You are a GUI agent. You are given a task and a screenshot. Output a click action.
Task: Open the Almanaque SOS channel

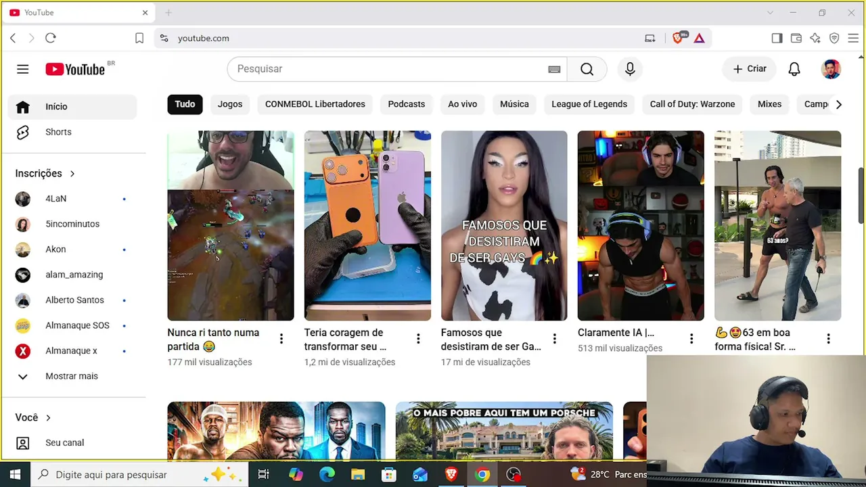72,325
